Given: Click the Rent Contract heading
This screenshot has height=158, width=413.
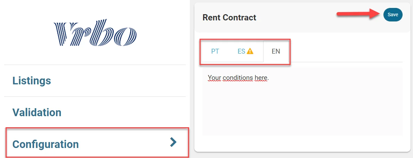Looking at the screenshot, I should tap(229, 17).
